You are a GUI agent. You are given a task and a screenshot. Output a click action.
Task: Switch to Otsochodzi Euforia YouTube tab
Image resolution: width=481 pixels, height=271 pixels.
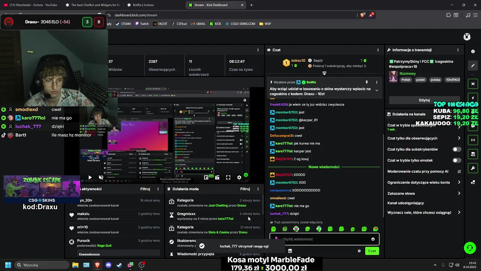(x=30, y=5)
